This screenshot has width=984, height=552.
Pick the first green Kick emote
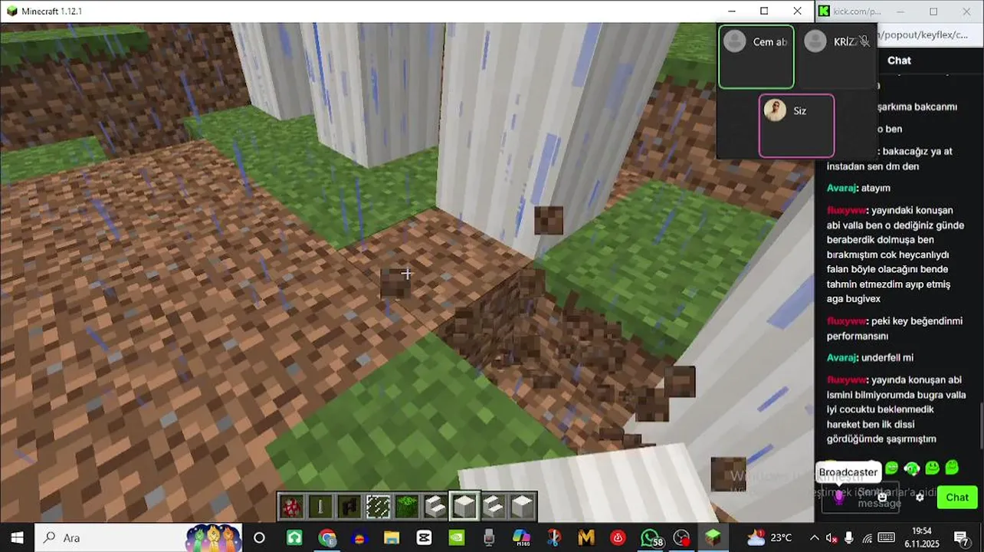(x=892, y=468)
